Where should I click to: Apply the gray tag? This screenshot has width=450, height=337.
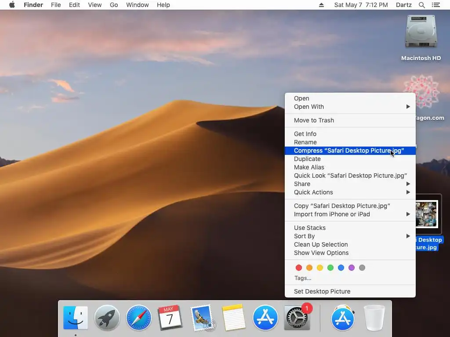click(x=362, y=268)
